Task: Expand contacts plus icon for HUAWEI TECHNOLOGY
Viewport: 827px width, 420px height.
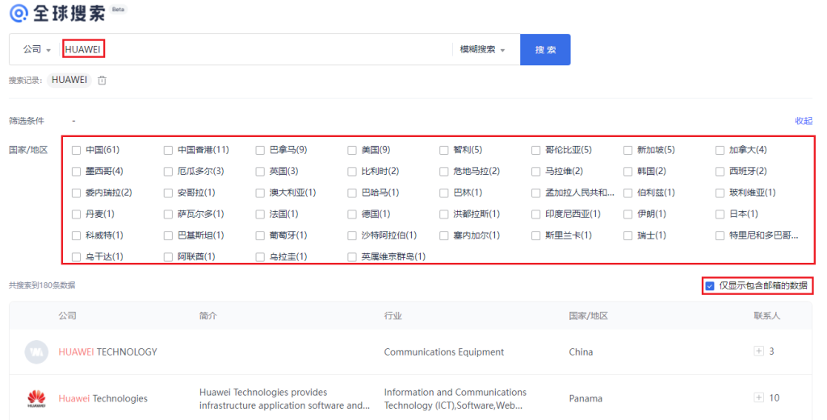Action: tap(758, 351)
